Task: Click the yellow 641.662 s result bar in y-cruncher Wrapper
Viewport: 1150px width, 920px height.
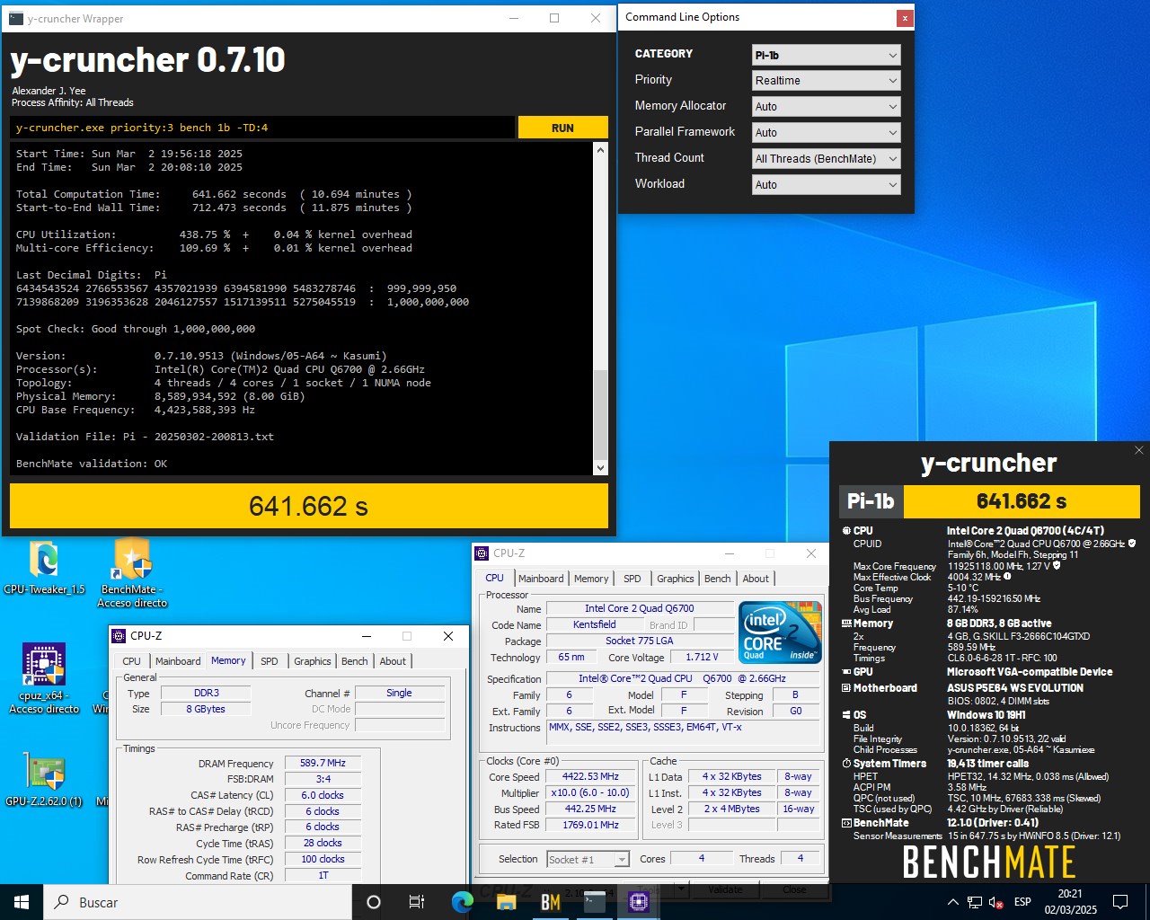Action: point(308,506)
